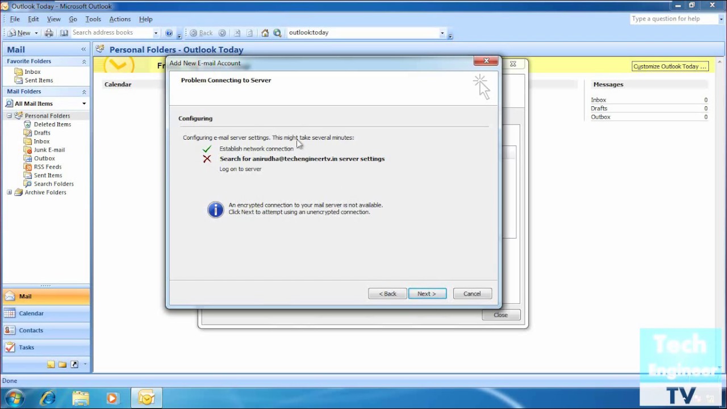Click Inbox in the Messages list
This screenshot has height=409, width=727.
pos(598,100)
